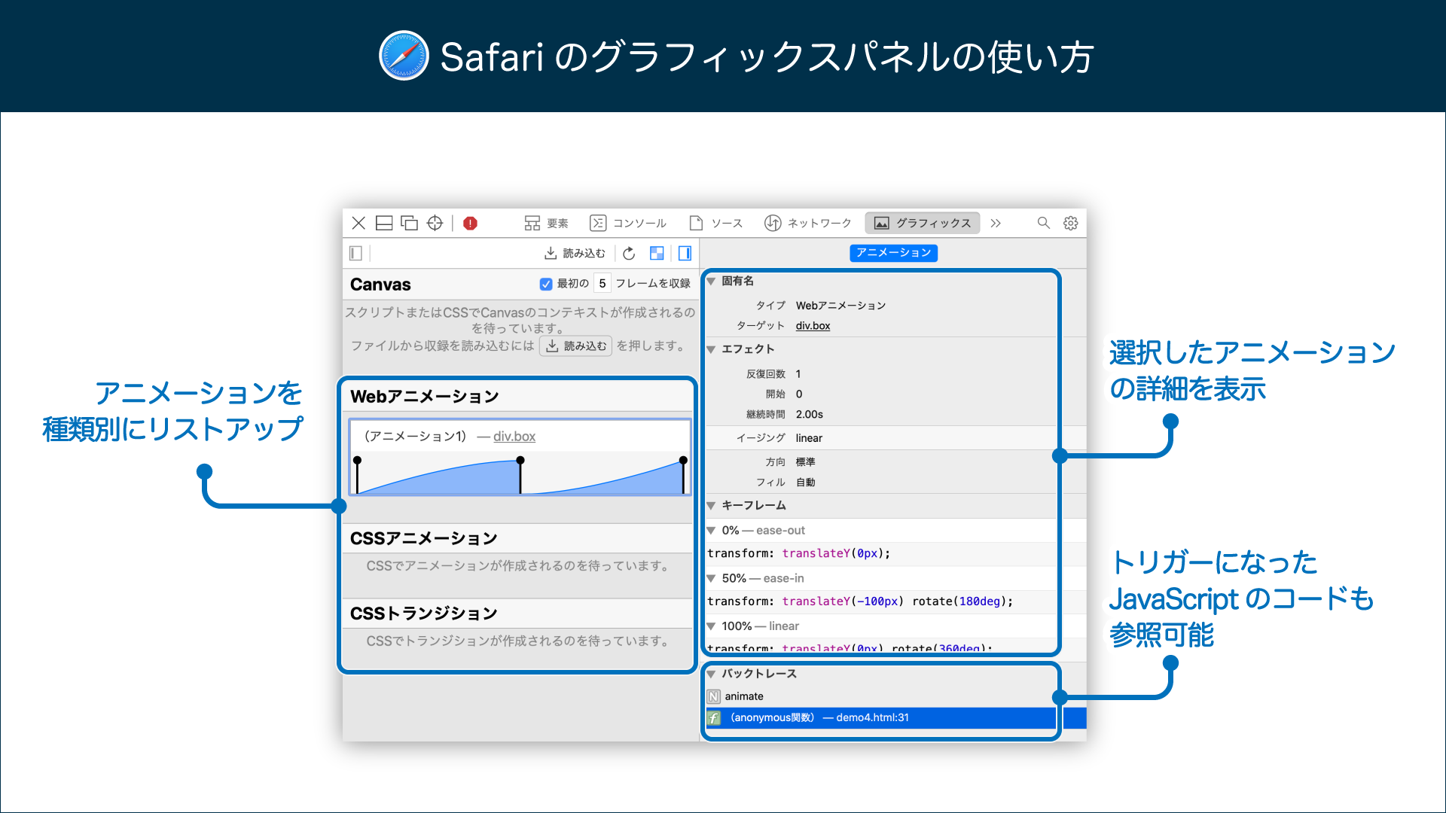Viewport: 1446px width, 813px height.
Task: Click the 継続時間 value 2.00s
Action: [809, 414]
